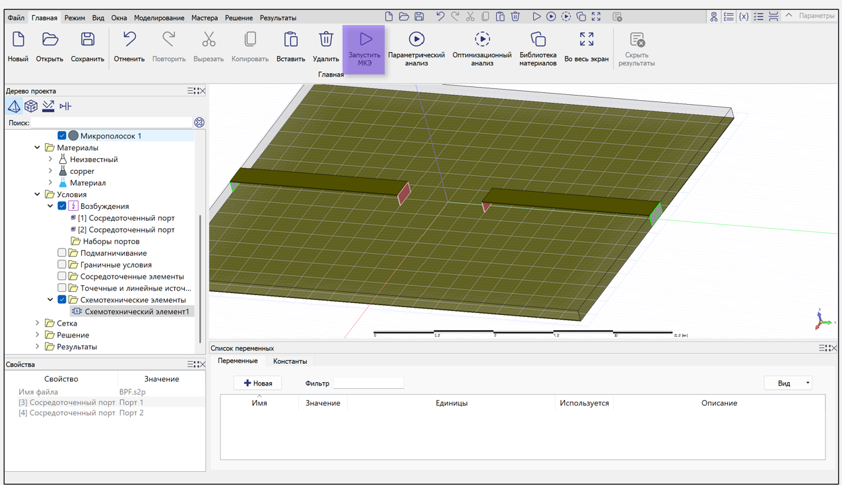Image resolution: width=842 pixels, height=485 pixels.
Task: Switch to the Константы tab
Action: [290, 361]
